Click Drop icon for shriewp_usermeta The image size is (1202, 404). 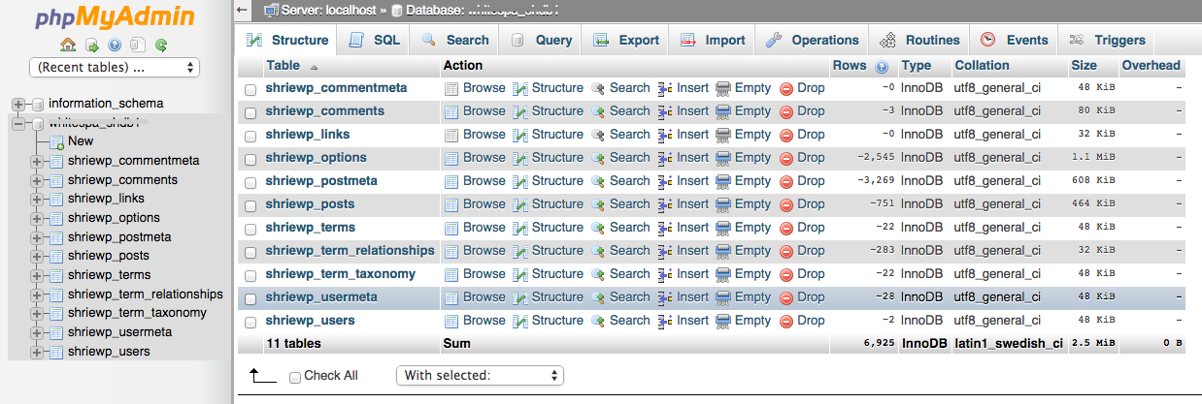click(x=786, y=297)
